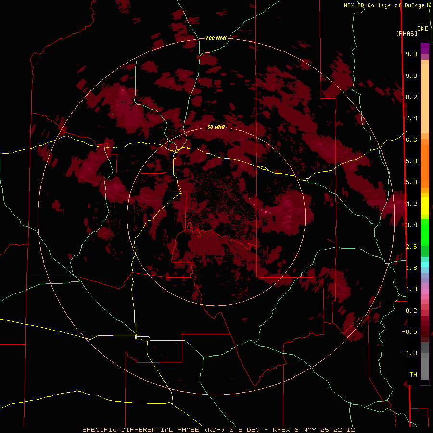Click the 2.6 value on the color scale

[411, 247]
